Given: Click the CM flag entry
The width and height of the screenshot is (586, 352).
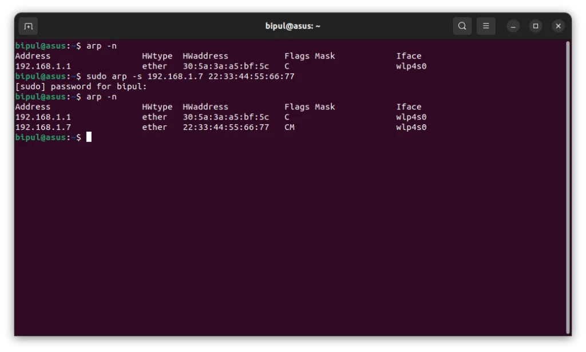Looking at the screenshot, I should (x=290, y=127).
